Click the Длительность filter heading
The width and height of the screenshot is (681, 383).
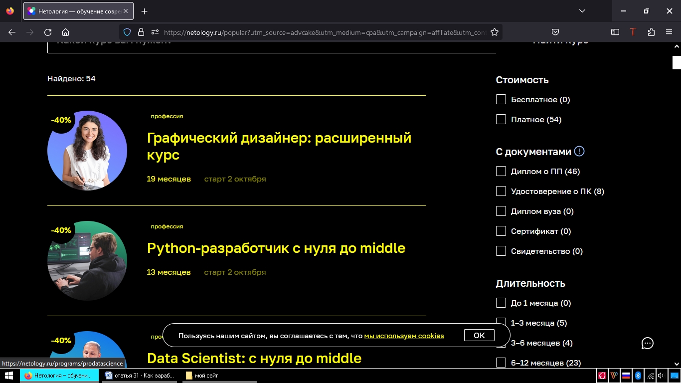530,283
